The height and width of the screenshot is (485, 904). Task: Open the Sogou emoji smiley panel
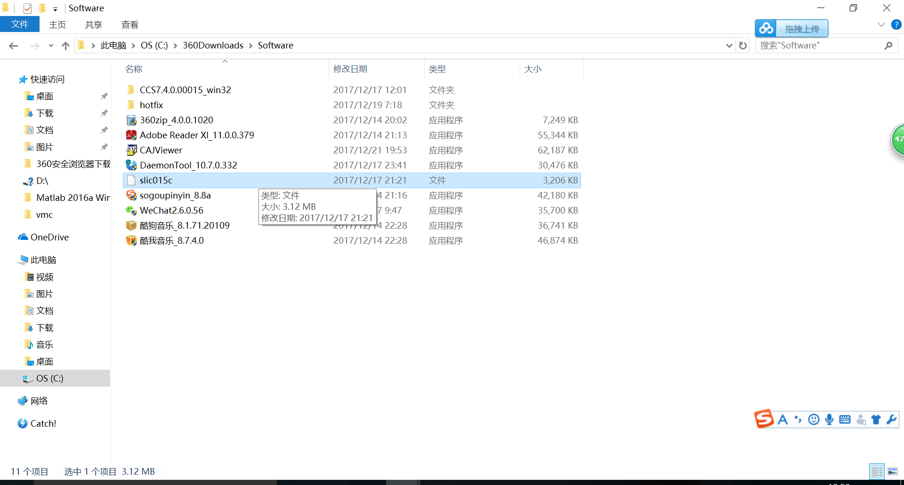(814, 420)
